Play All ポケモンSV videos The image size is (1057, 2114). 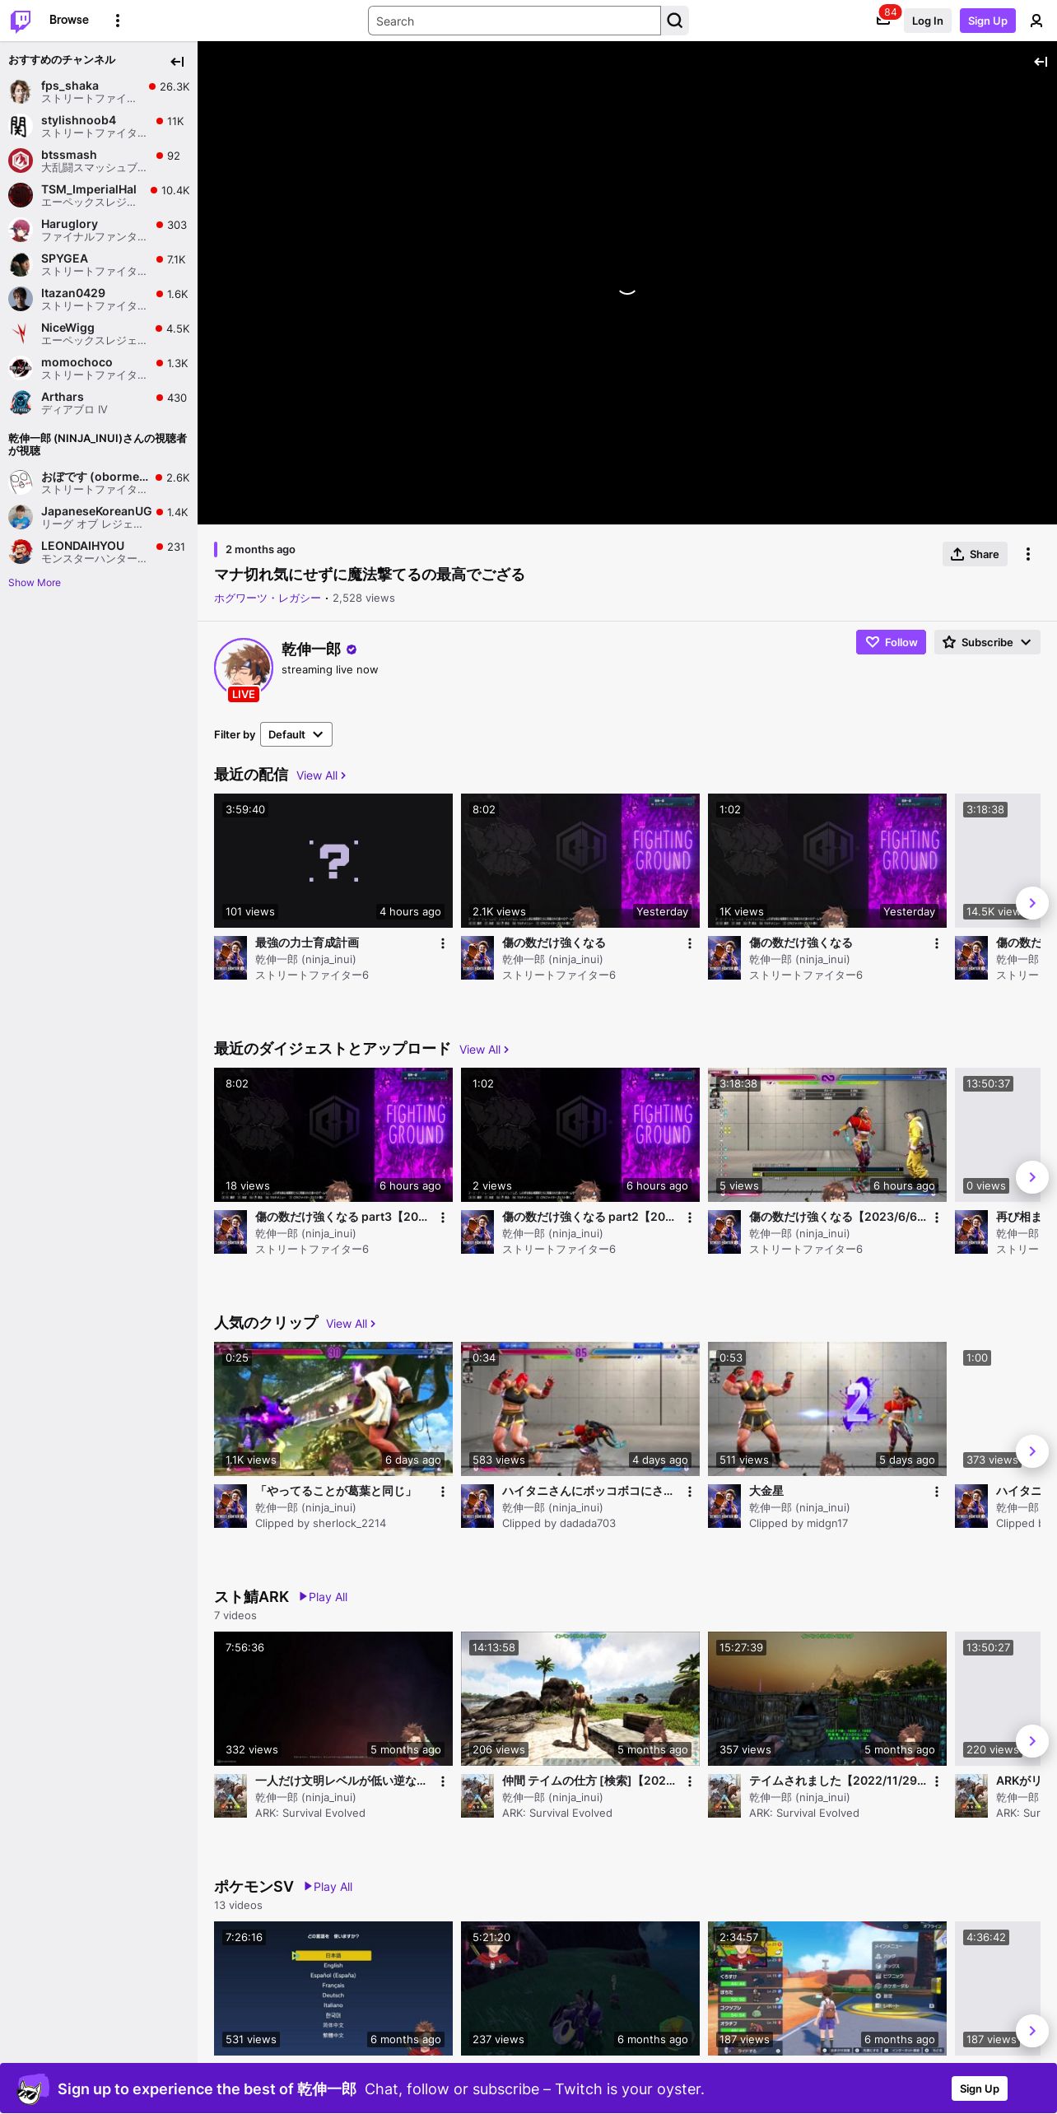coord(328,1887)
